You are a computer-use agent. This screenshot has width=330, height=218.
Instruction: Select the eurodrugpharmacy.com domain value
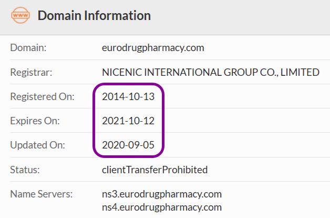(153, 48)
